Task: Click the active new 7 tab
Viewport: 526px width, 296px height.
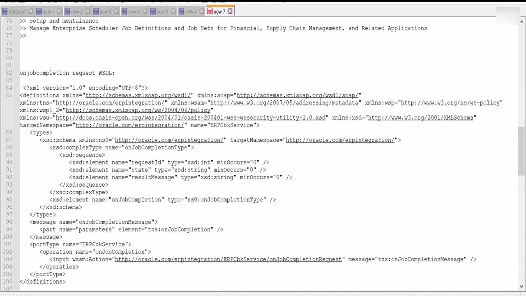Action: [219, 12]
